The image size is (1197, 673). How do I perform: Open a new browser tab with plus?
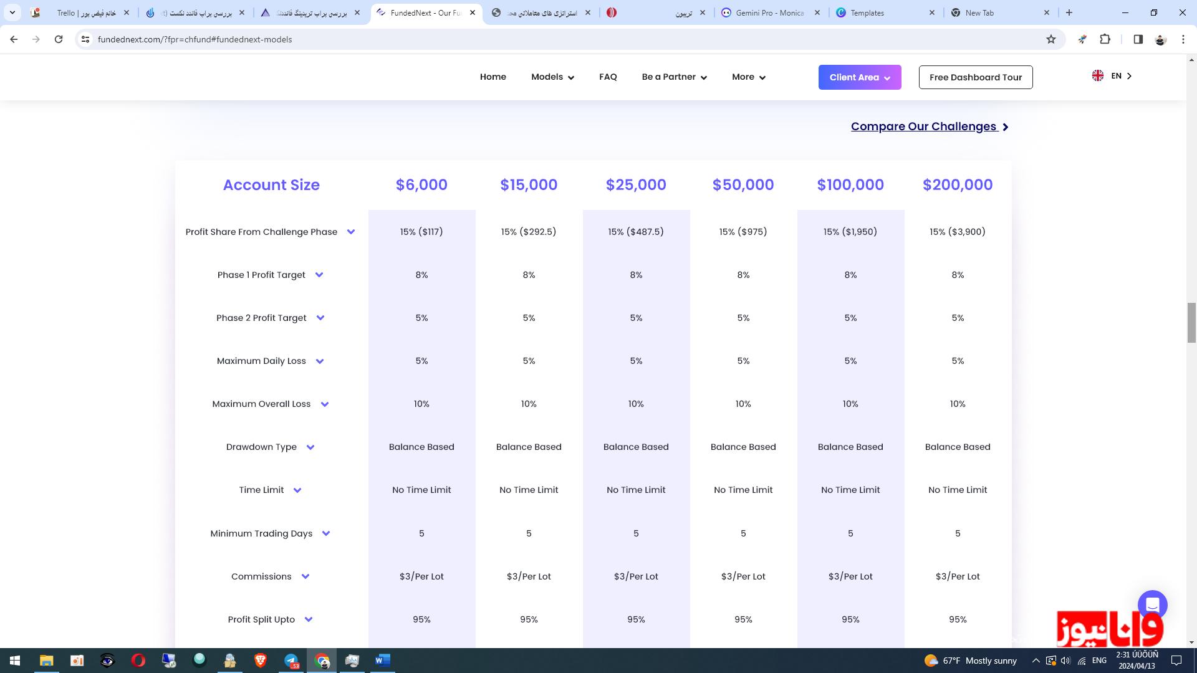(x=1069, y=12)
